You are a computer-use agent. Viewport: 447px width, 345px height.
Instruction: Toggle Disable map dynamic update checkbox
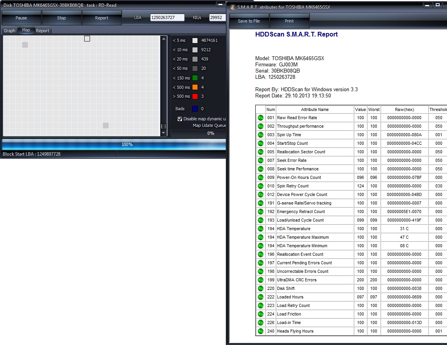pyautogui.click(x=180, y=119)
